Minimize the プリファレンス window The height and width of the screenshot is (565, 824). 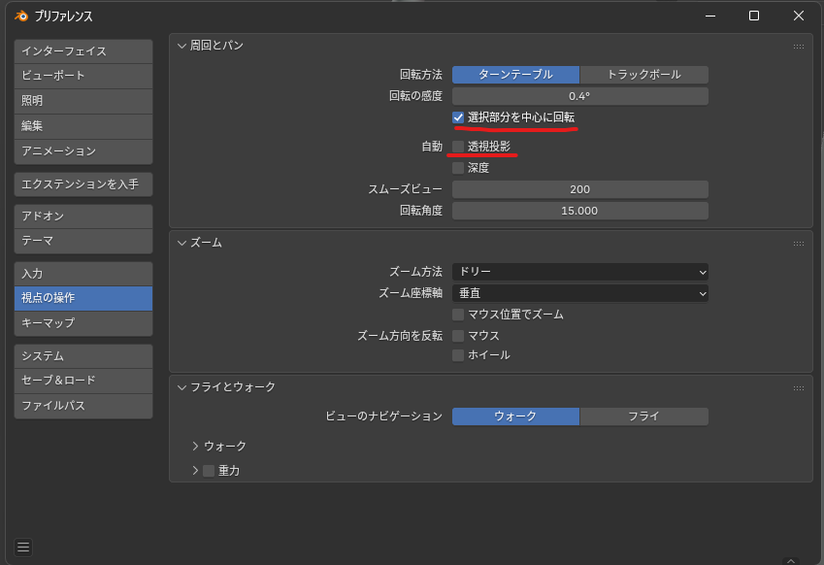pyautogui.click(x=710, y=16)
